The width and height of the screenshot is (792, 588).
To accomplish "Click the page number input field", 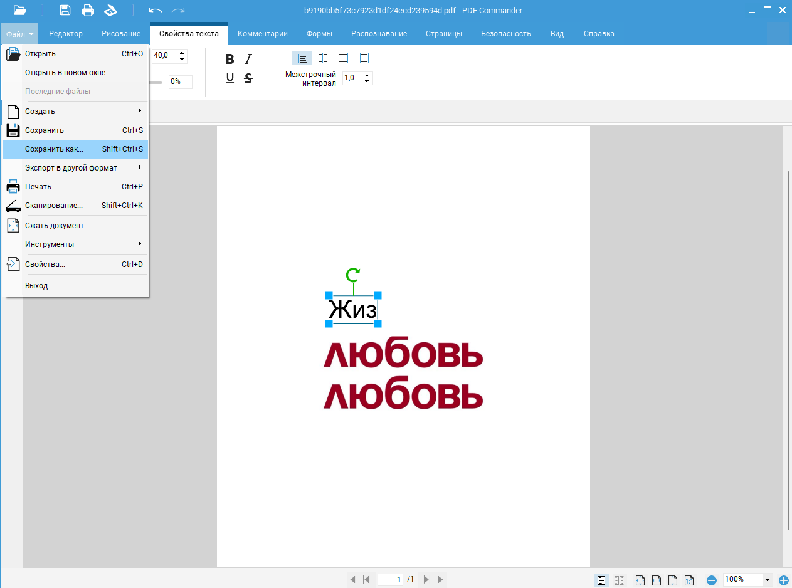I will coord(390,580).
